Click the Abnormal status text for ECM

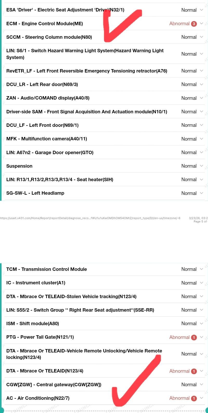pyautogui.click(x=179, y=24)
